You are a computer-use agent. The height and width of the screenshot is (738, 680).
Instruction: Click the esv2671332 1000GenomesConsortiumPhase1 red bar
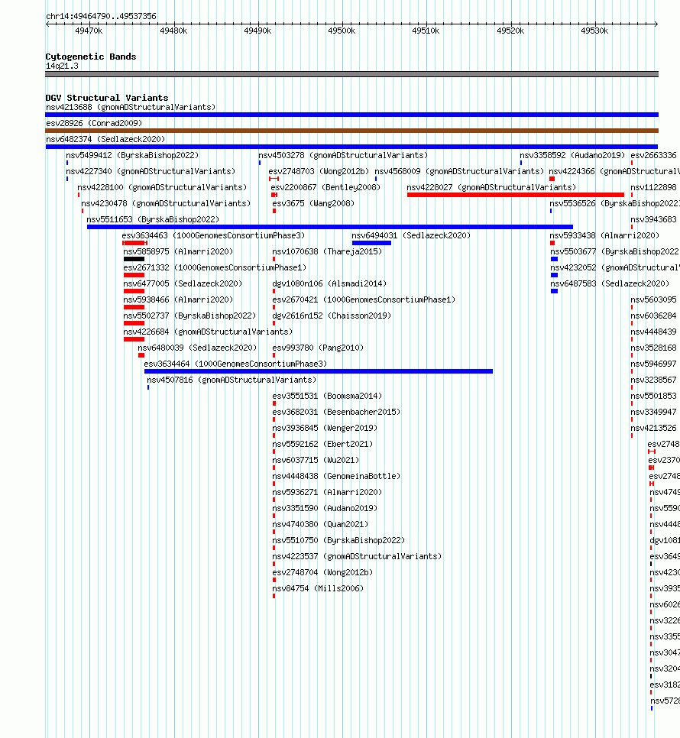point(134,275)
